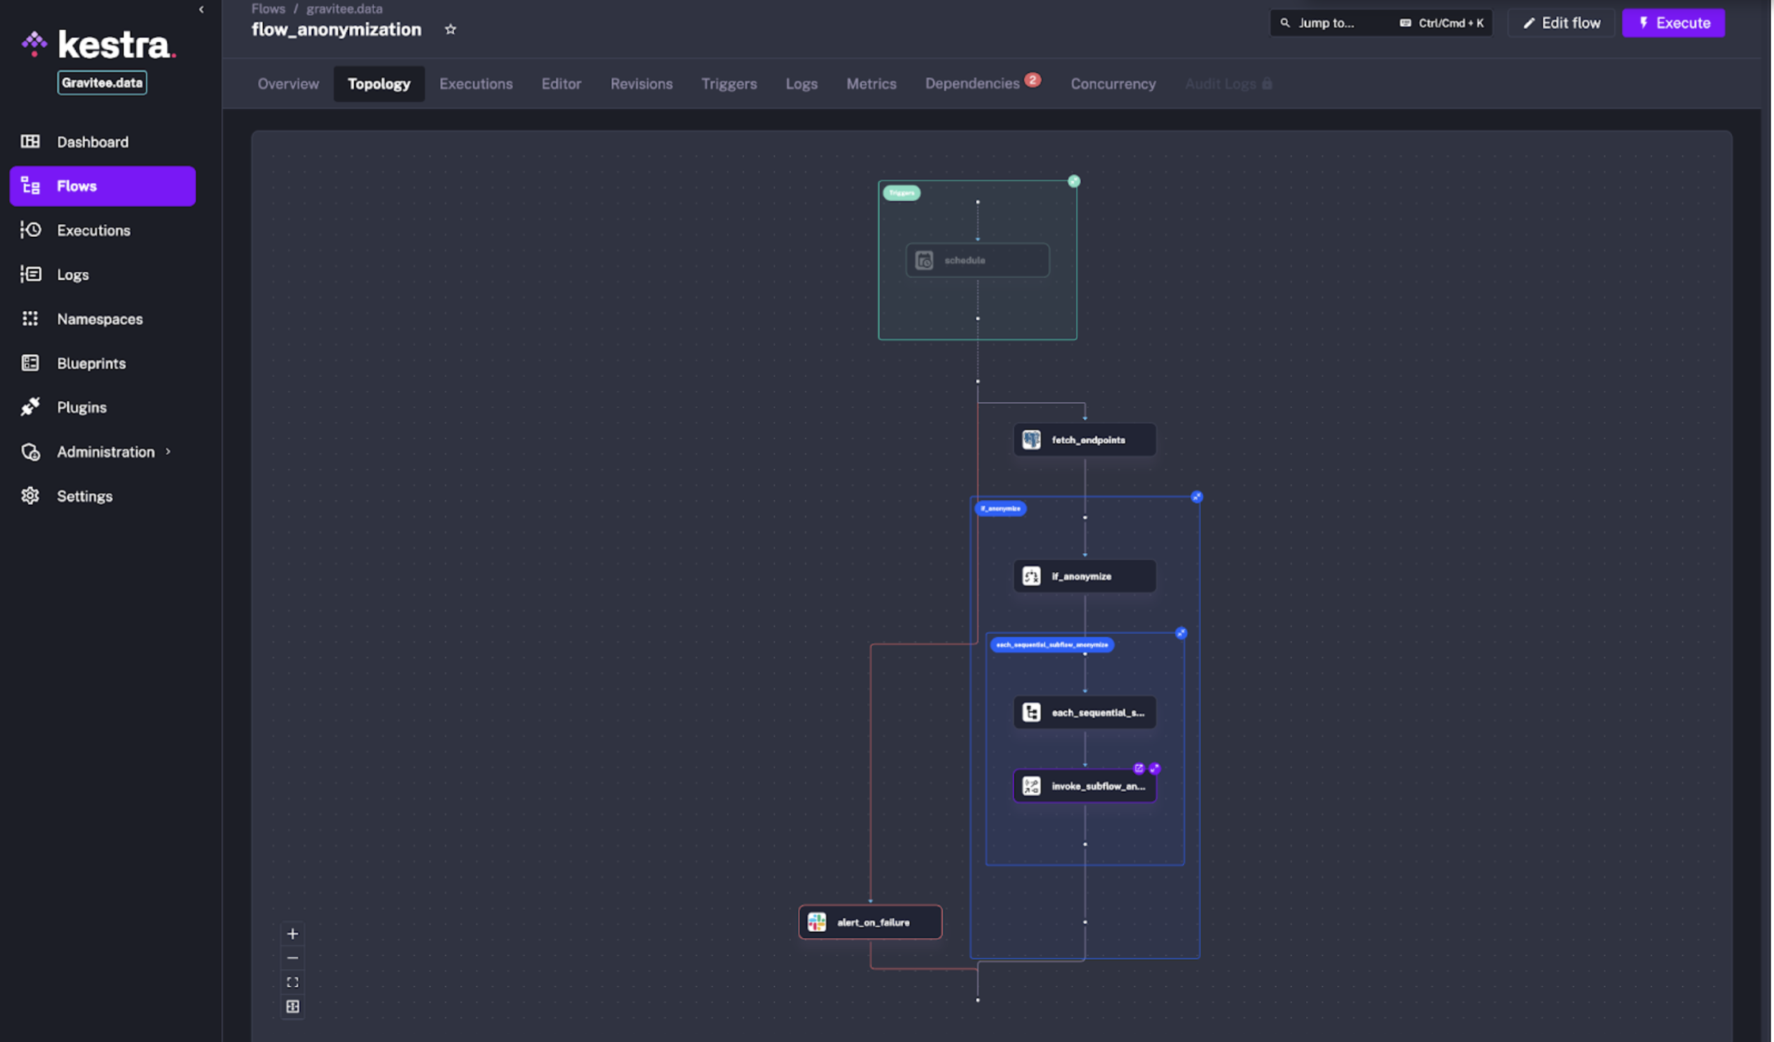This screenshot has height=1042, width=1774.
Task: Click the Edit flow button
Action: (x=1561, y=23)
